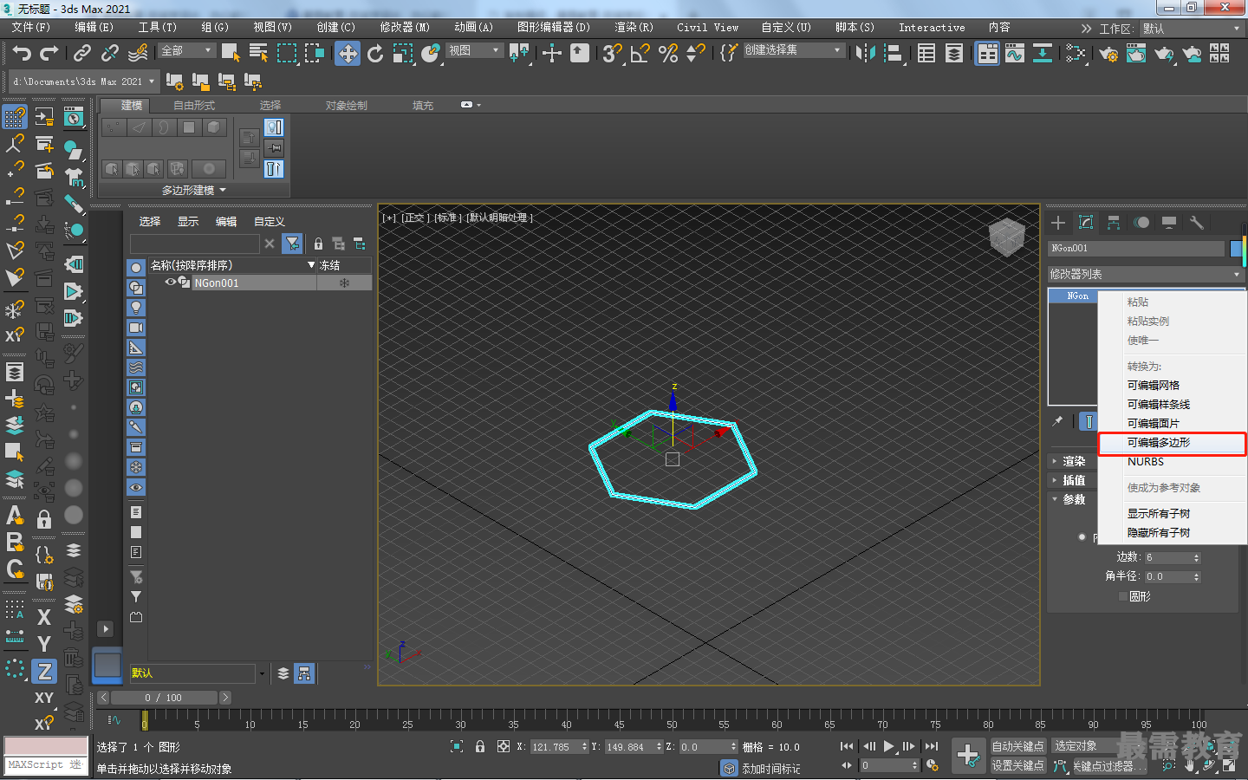Open the project path dropdown
This screenshot has width=1248, height=780.
pos(83,81)
